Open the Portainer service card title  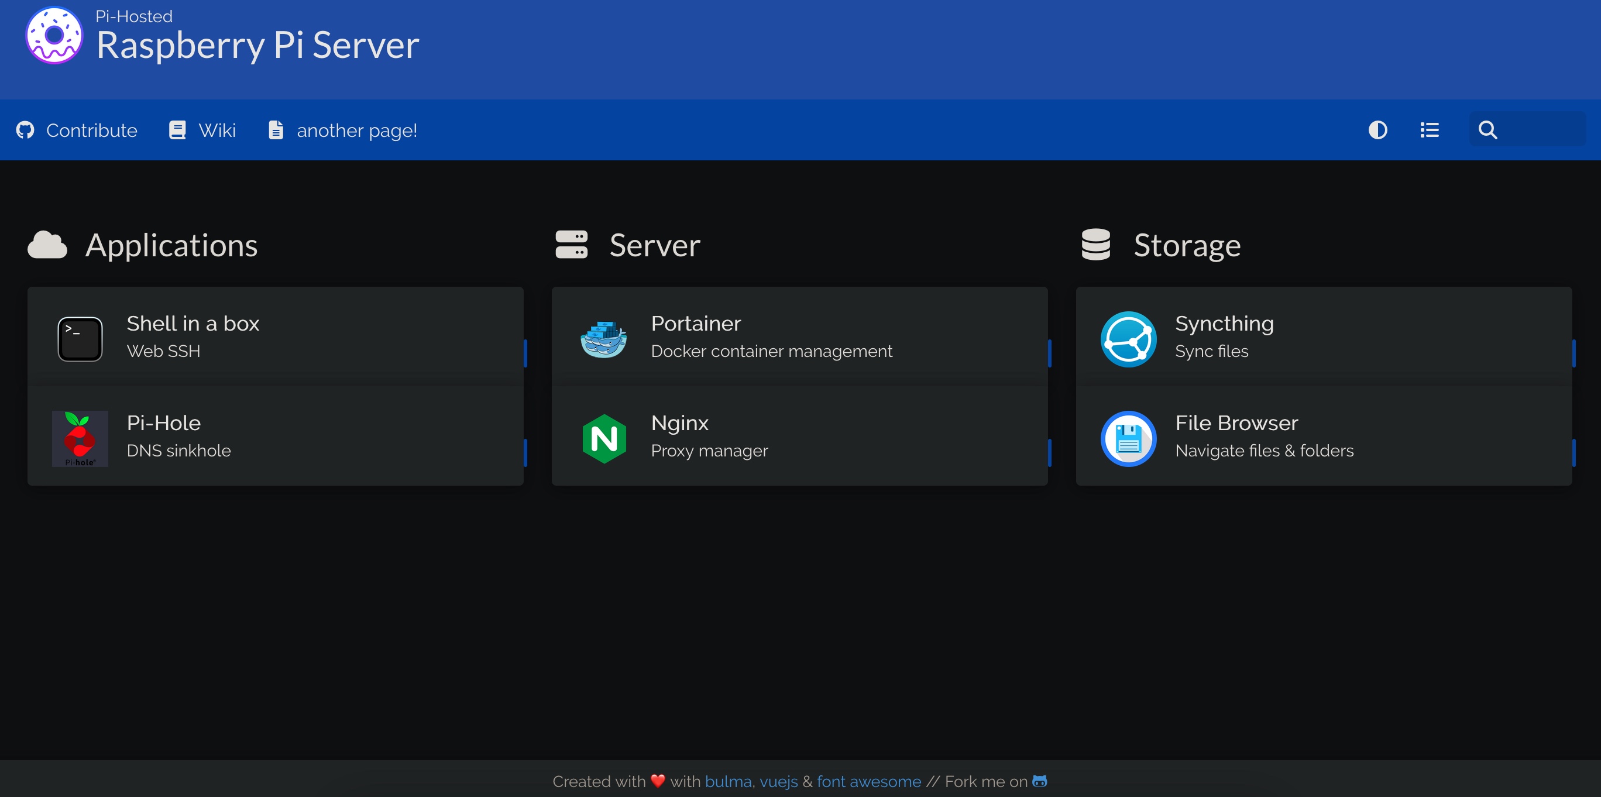tap(696, 323)
